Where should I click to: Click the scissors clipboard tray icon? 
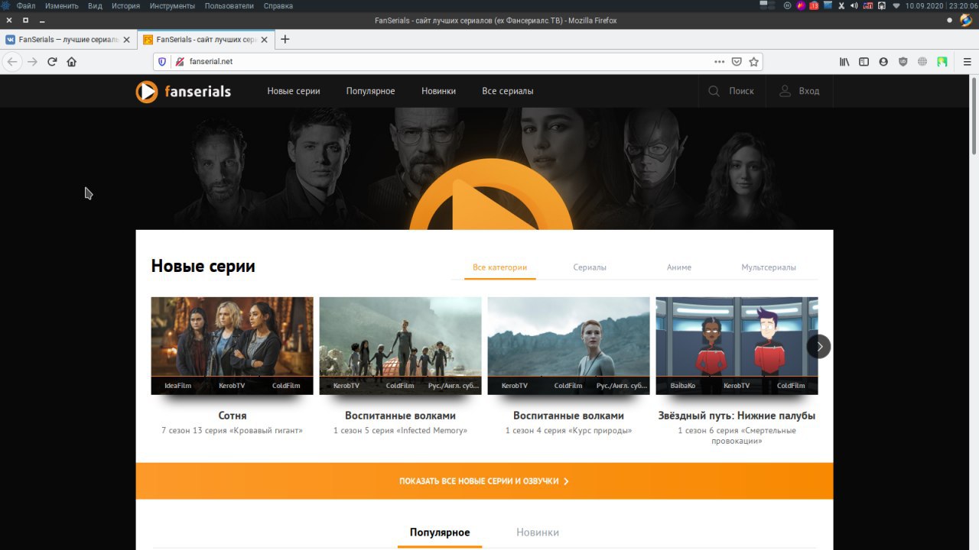tap(841, 5)
